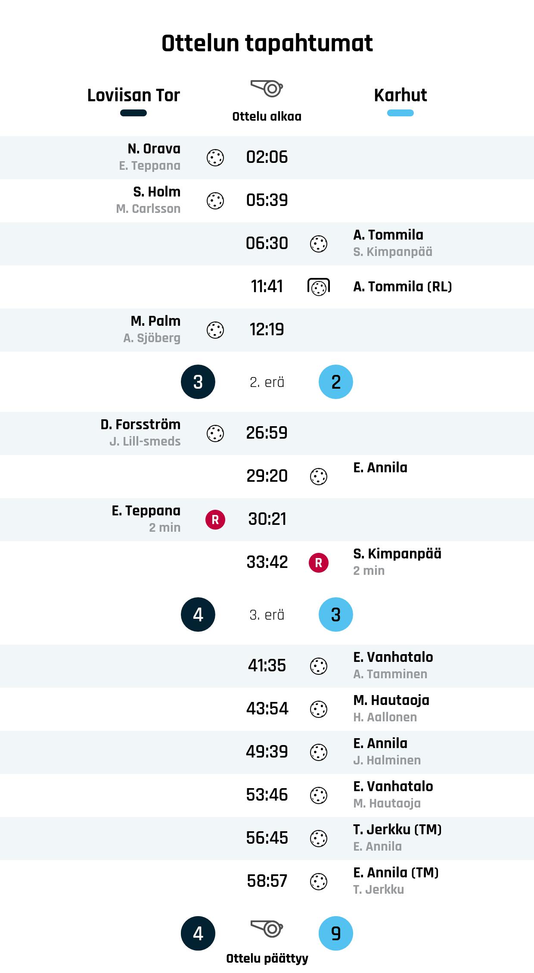Click the whistle icon above Ottelu päättyy
This screenshot has width=534, height=973.
click(x=267, y=928)
